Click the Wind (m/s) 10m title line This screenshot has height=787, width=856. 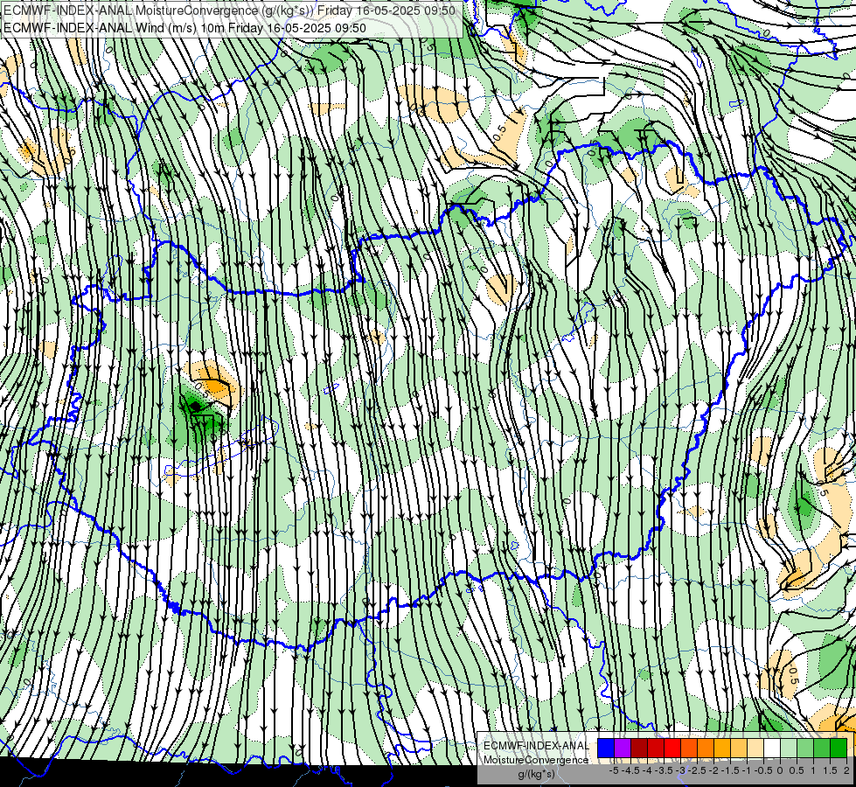(x=184, y=28)
